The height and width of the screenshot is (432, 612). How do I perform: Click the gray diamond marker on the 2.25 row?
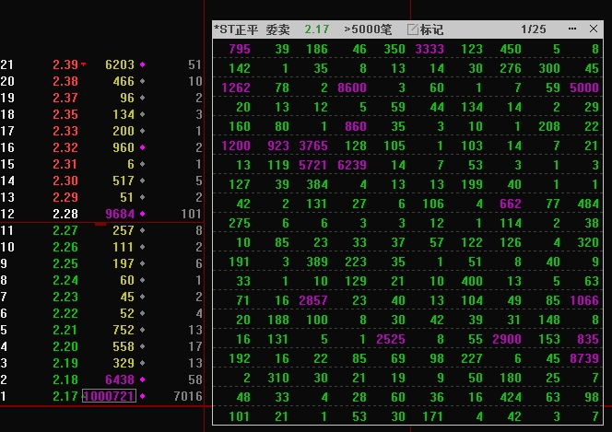pos(143,263)
